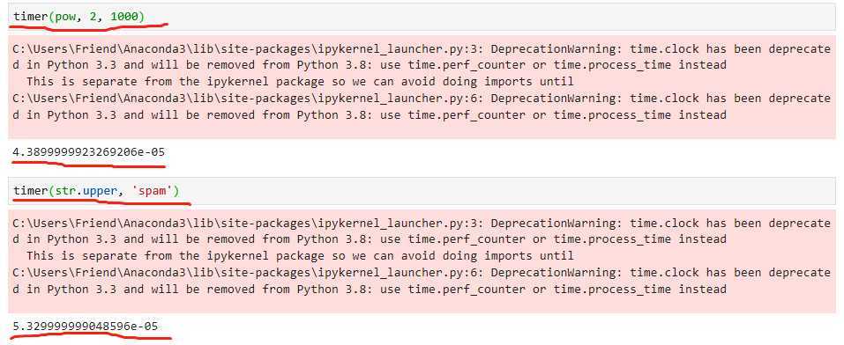Click inside the timer(str.upper, 'spam') code cell

click(422, 191)
